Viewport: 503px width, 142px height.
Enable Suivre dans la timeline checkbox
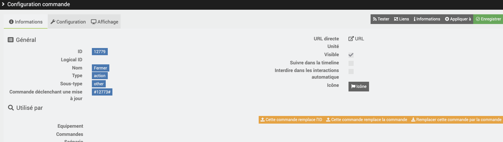coord(351,63)
